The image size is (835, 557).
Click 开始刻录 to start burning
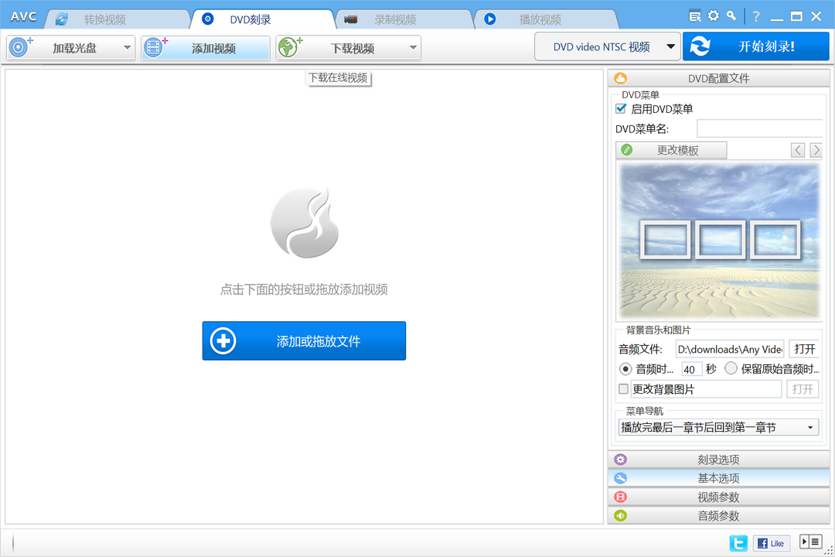coord(756,46)
